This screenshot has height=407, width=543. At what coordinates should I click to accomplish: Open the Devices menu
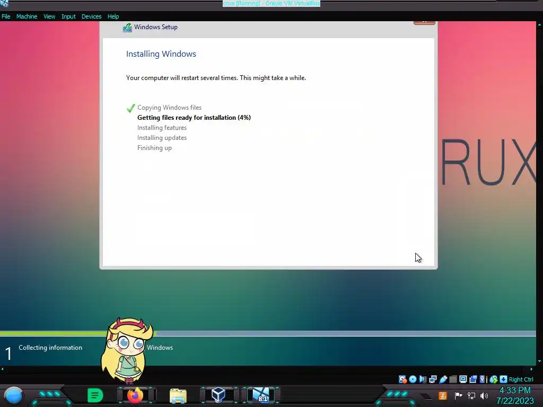pyautogui.click(x=91, y=16)
